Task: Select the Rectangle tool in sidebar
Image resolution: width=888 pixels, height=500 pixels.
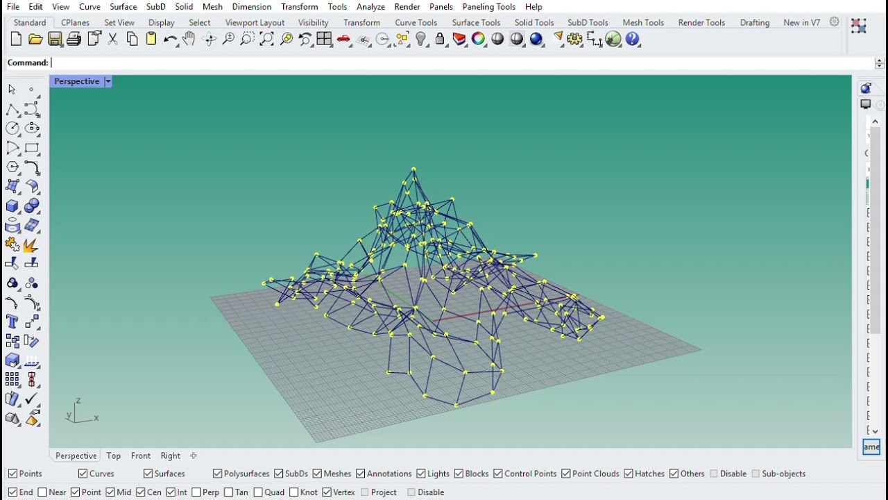Action: 31,148
